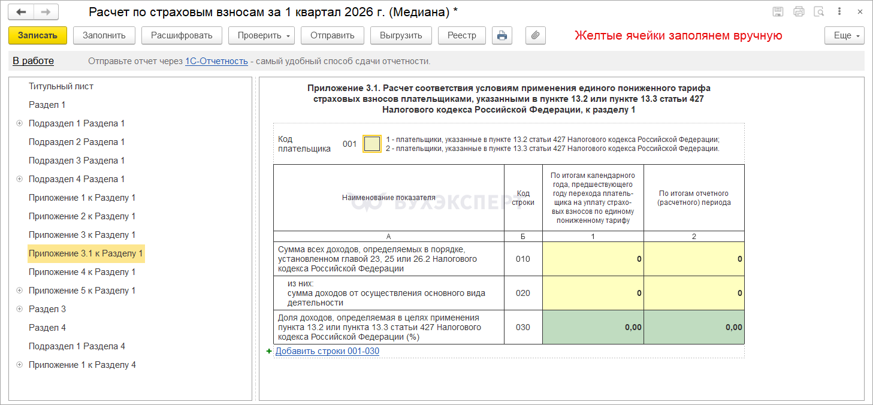Image resolution: width=873 pixels, height=405 pixels.
Task: Click the gray printer icon in title bar
Action: pyautogui.click(x=799, y=12)
